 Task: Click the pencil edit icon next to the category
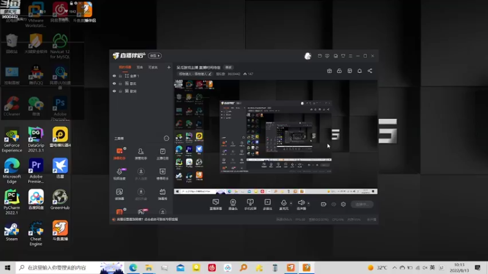210,74
